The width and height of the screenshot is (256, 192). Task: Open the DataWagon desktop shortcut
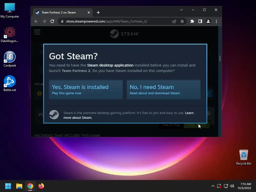click(10, 35)
